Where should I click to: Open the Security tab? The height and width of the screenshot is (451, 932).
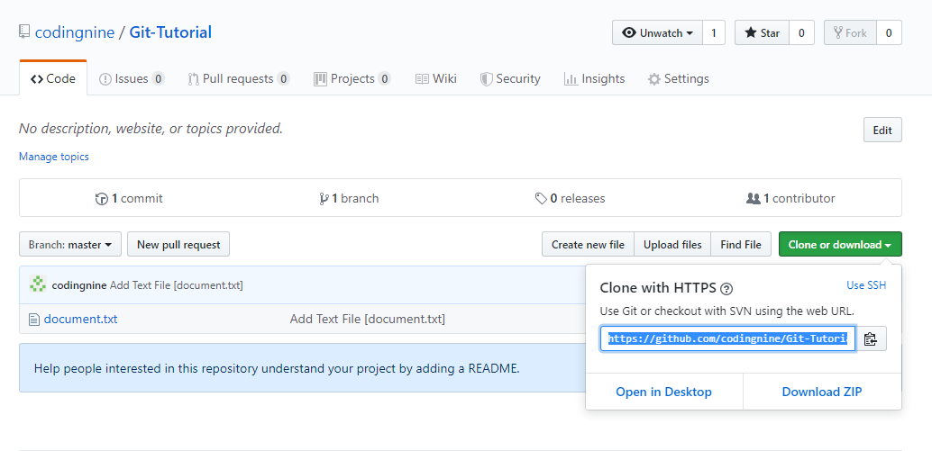(510, 78)
